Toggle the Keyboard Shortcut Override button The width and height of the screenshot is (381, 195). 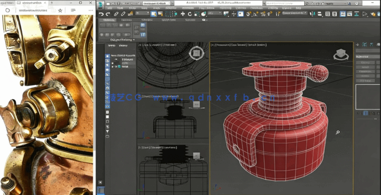click(240, 14)
